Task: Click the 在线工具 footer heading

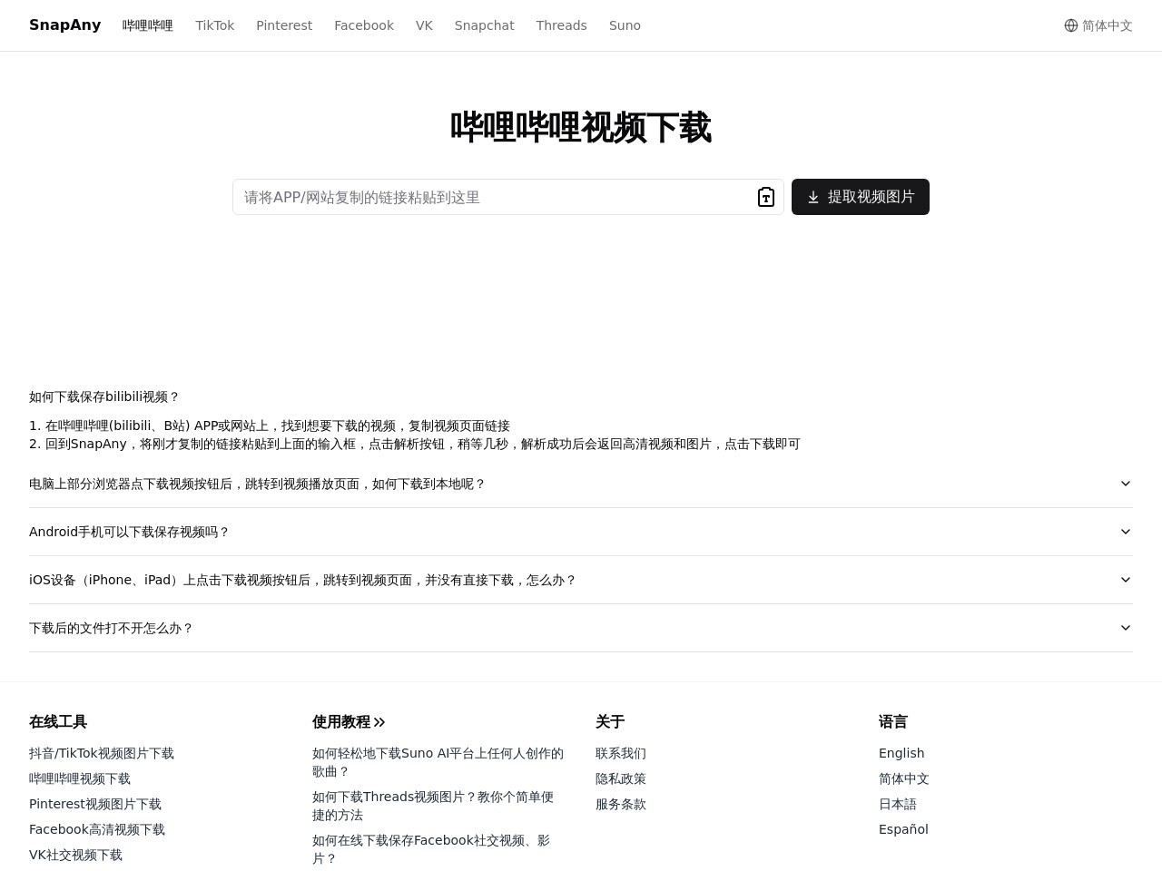Action: 58,722
